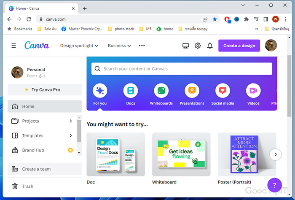Close the Home - Canva tab
This screenshot has width=295, height=200.
(73, 8)
